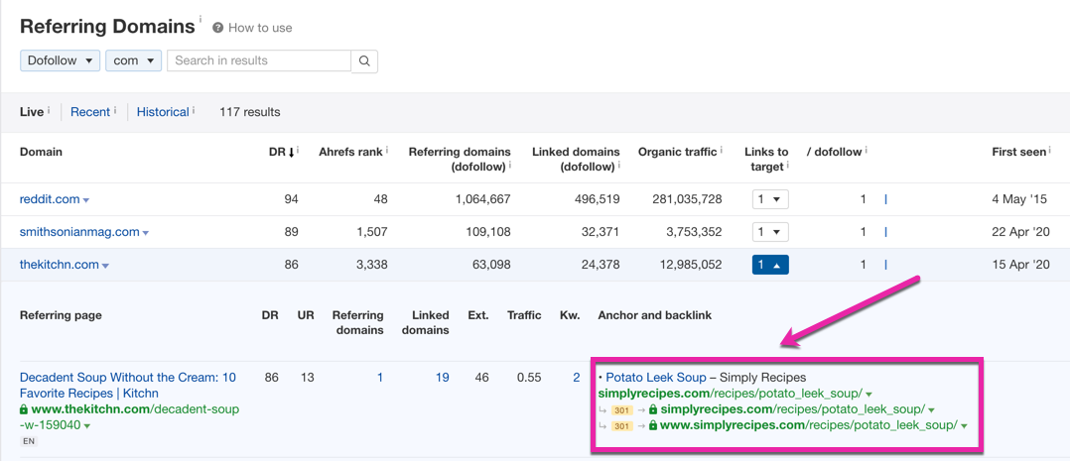Image resolution: width=1070 pixels, height=461 pixels.
Task: Click the search magnifier icon button
Action: point(364,60)
